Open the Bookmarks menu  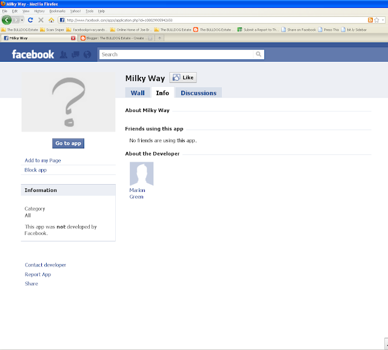tap(58, 11)
